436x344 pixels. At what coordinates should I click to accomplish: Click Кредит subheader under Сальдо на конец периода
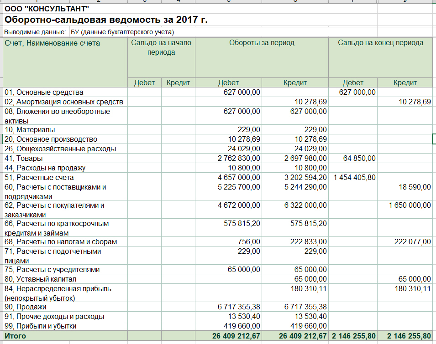(x=405, y=82)
